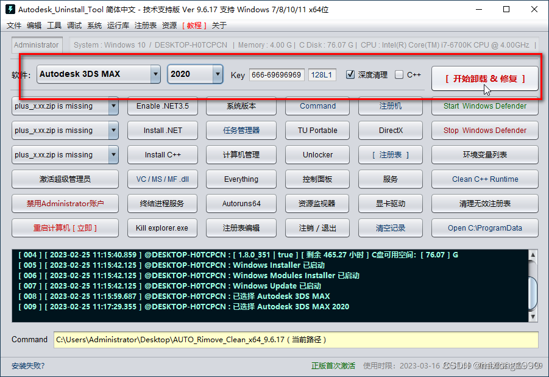Image resolution: width=549 pixels, height=377 pixels.
Task: Click the 终结进程服务 button
Action: click(163, 203)
